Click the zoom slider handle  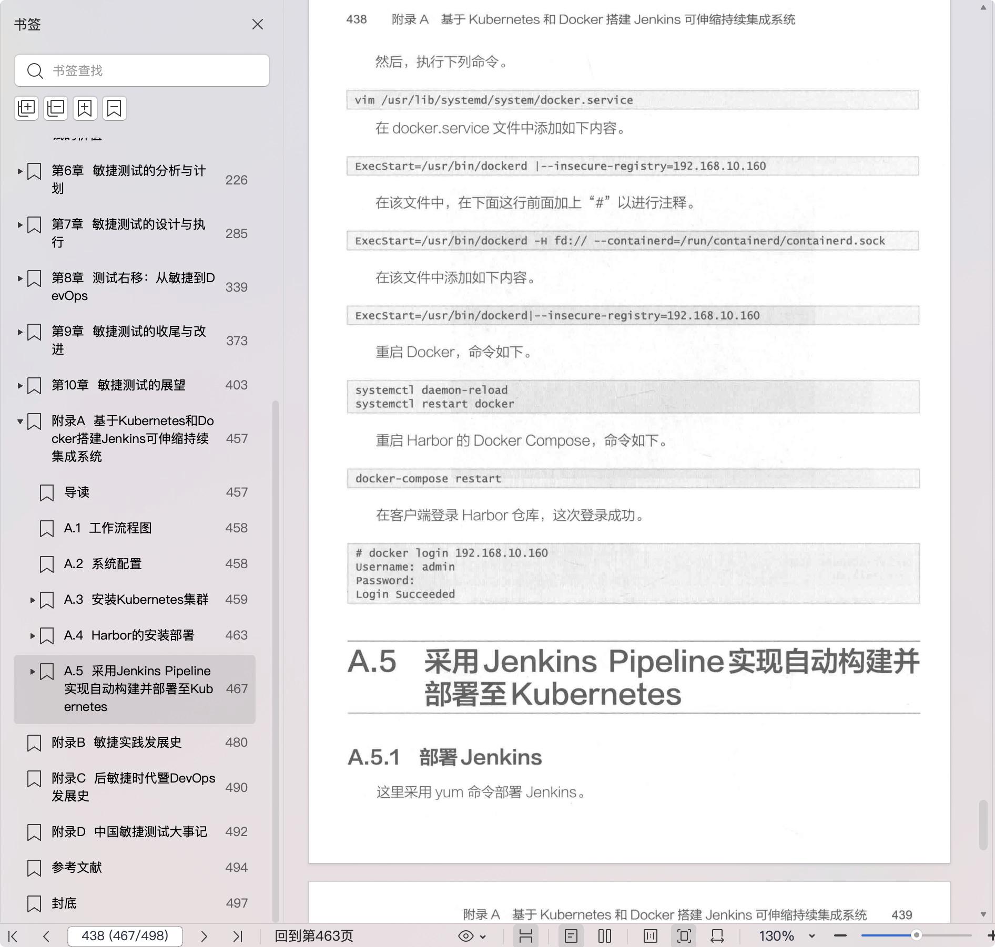(x=916, y=935)
